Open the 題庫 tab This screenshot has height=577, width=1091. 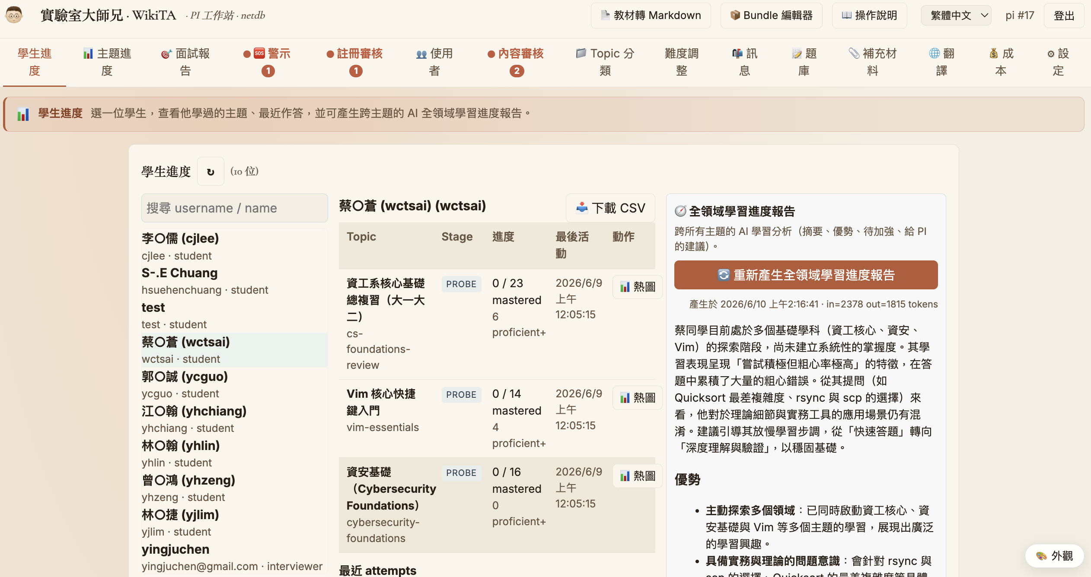[x=804, y=62]
